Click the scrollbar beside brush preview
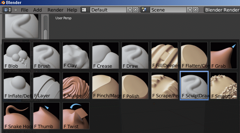240x133 pixels. (x=45, y=27)
